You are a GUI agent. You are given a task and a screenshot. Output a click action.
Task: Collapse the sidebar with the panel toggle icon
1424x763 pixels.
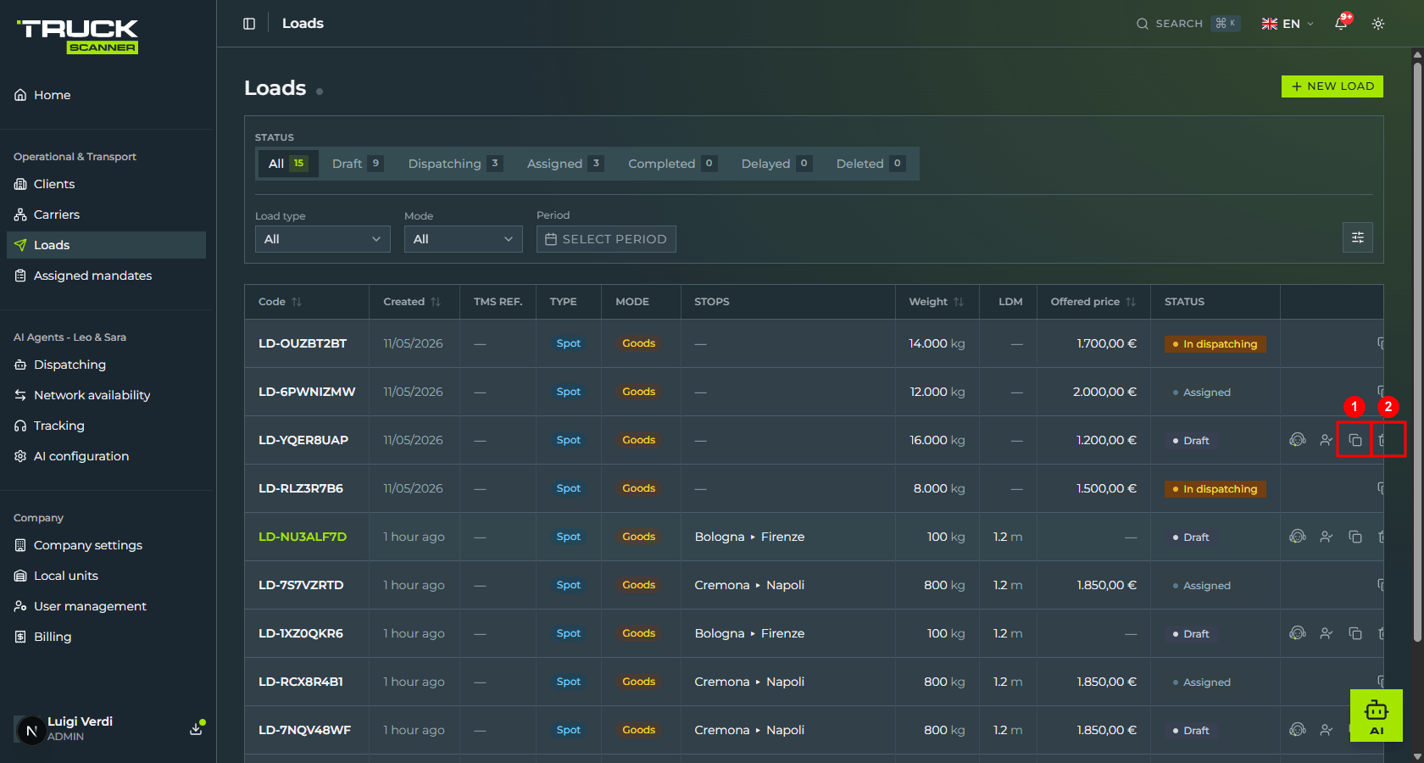(249, 24)
